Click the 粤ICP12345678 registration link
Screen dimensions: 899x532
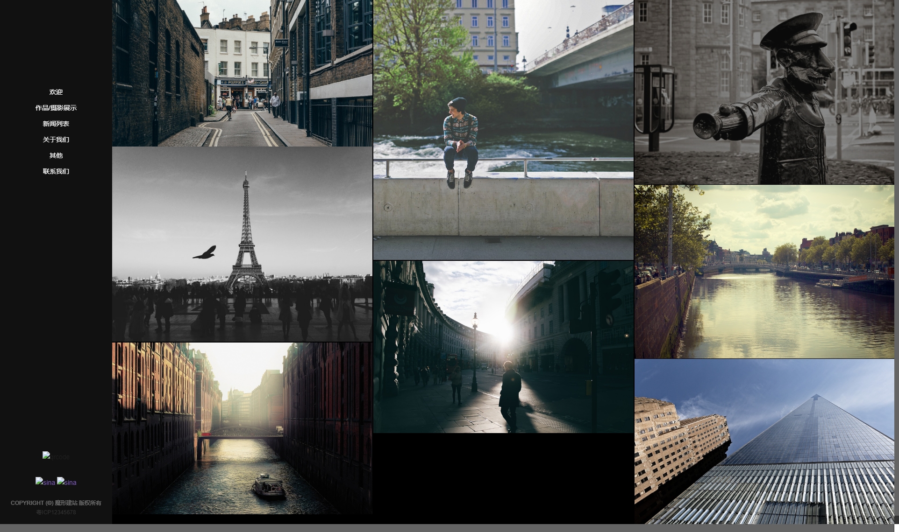coord(56,512)
